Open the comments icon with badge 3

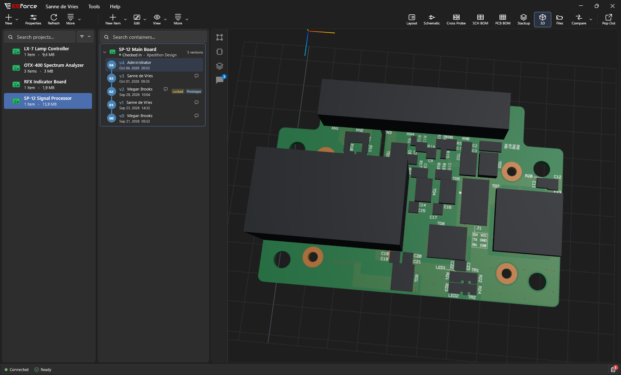[220, 79]
